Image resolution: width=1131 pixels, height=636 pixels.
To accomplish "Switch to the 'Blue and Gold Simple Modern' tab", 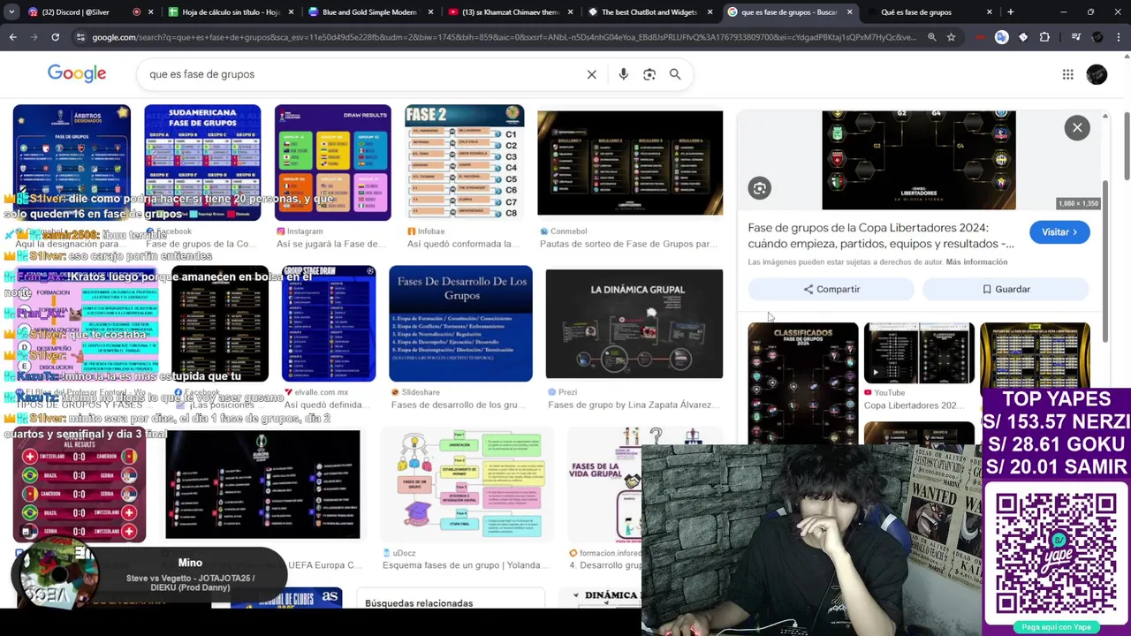I will click(x=369, y=12).
